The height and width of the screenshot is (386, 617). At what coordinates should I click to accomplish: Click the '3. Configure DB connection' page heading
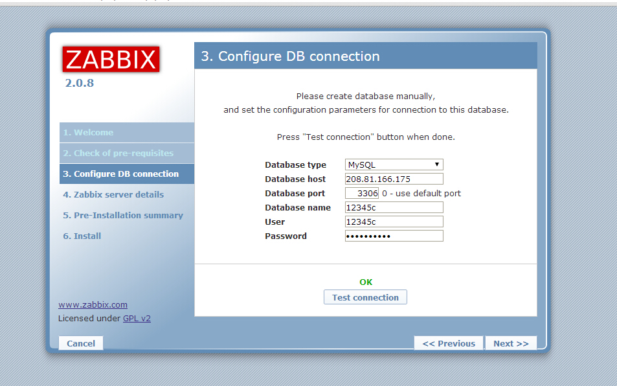click(x=291, y=56)
